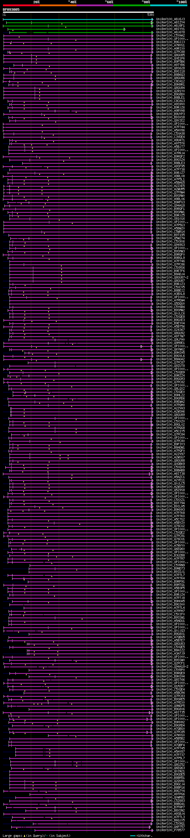Select hit label UniRef100_B9ILH5
The width and height of the screenshot is (190, 838).
click(x=170, y=506)
